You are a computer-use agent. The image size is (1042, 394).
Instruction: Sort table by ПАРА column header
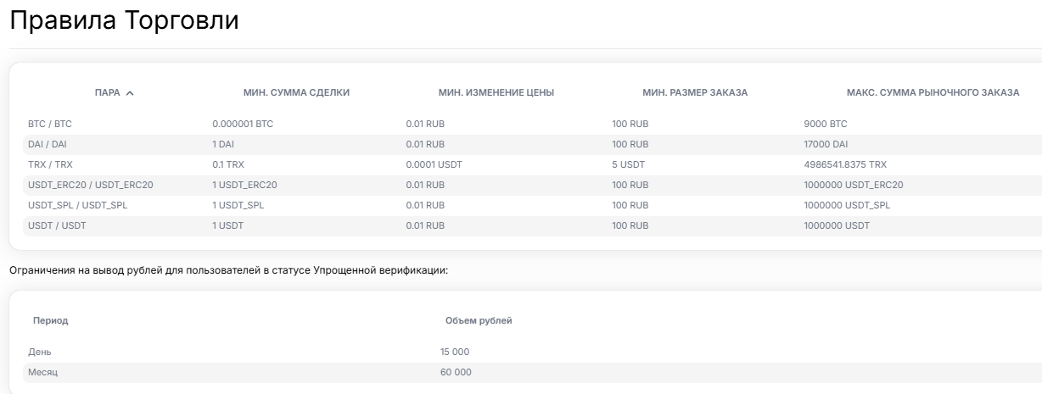[108, 92]
